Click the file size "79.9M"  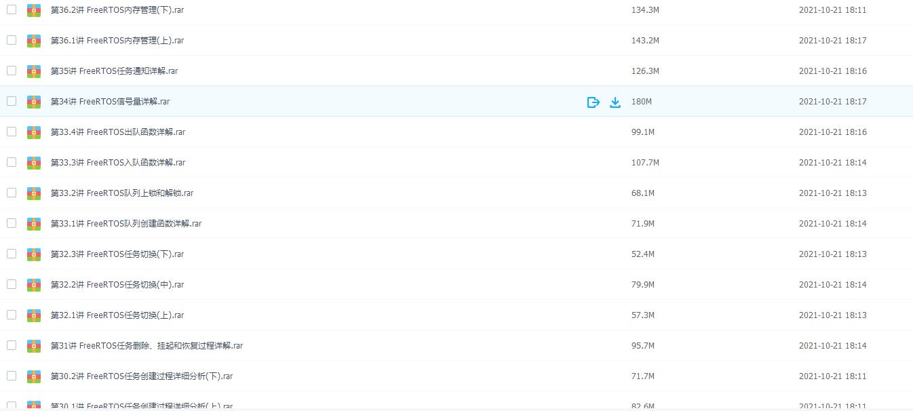coord(643,285)
